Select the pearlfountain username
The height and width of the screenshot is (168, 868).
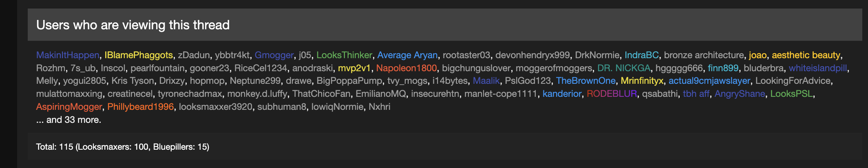pos(157,68)
